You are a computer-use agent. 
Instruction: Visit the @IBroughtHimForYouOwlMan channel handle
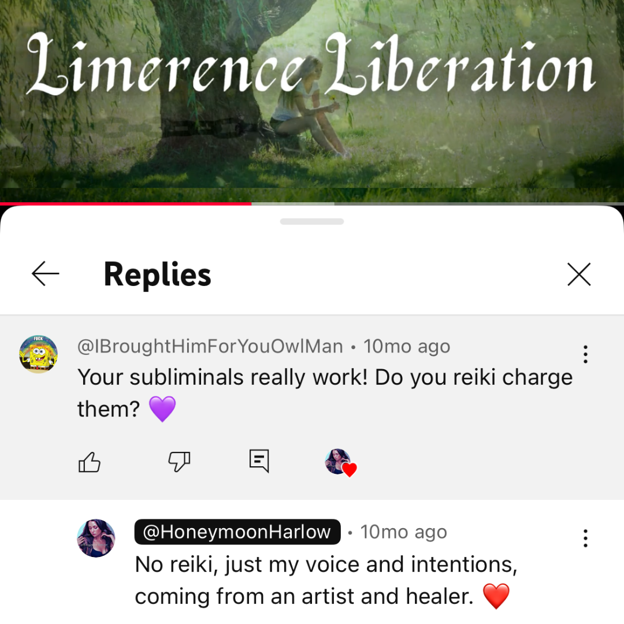[x=210, y=346]
